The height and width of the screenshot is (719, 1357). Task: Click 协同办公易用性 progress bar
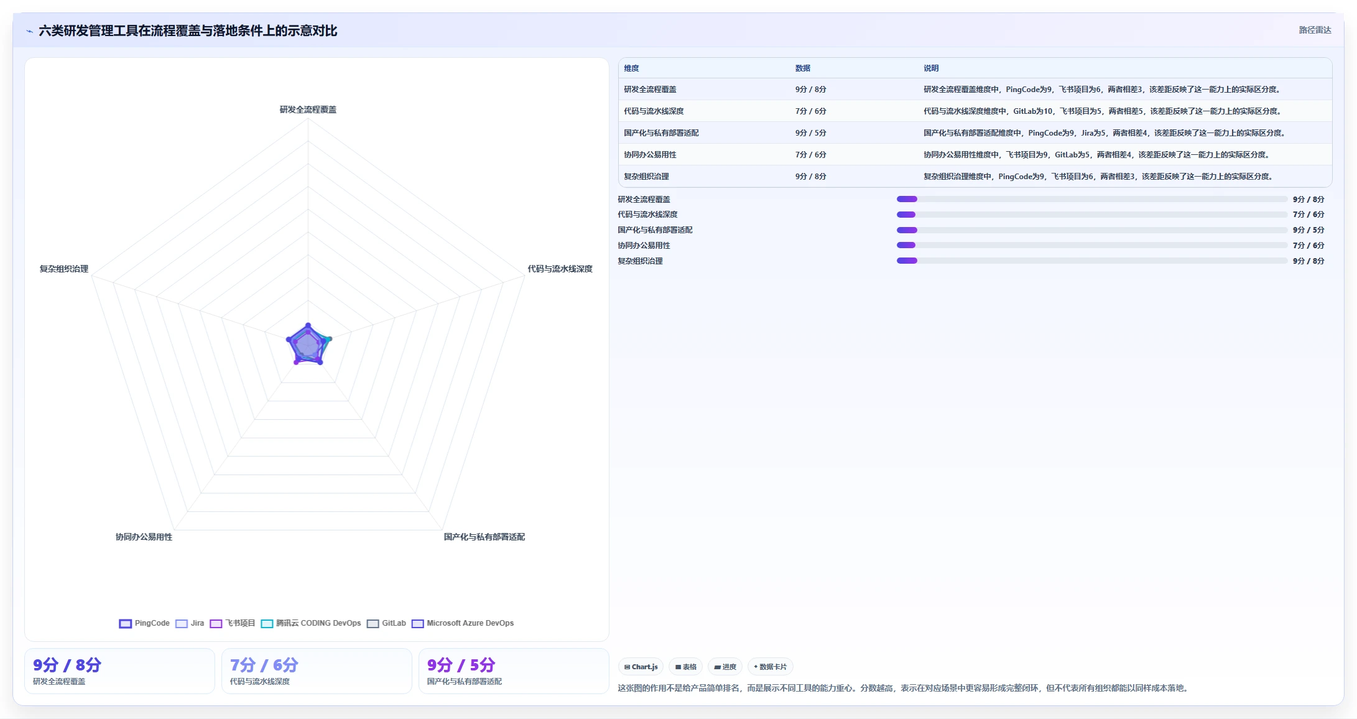click(x=1091, y=245)
